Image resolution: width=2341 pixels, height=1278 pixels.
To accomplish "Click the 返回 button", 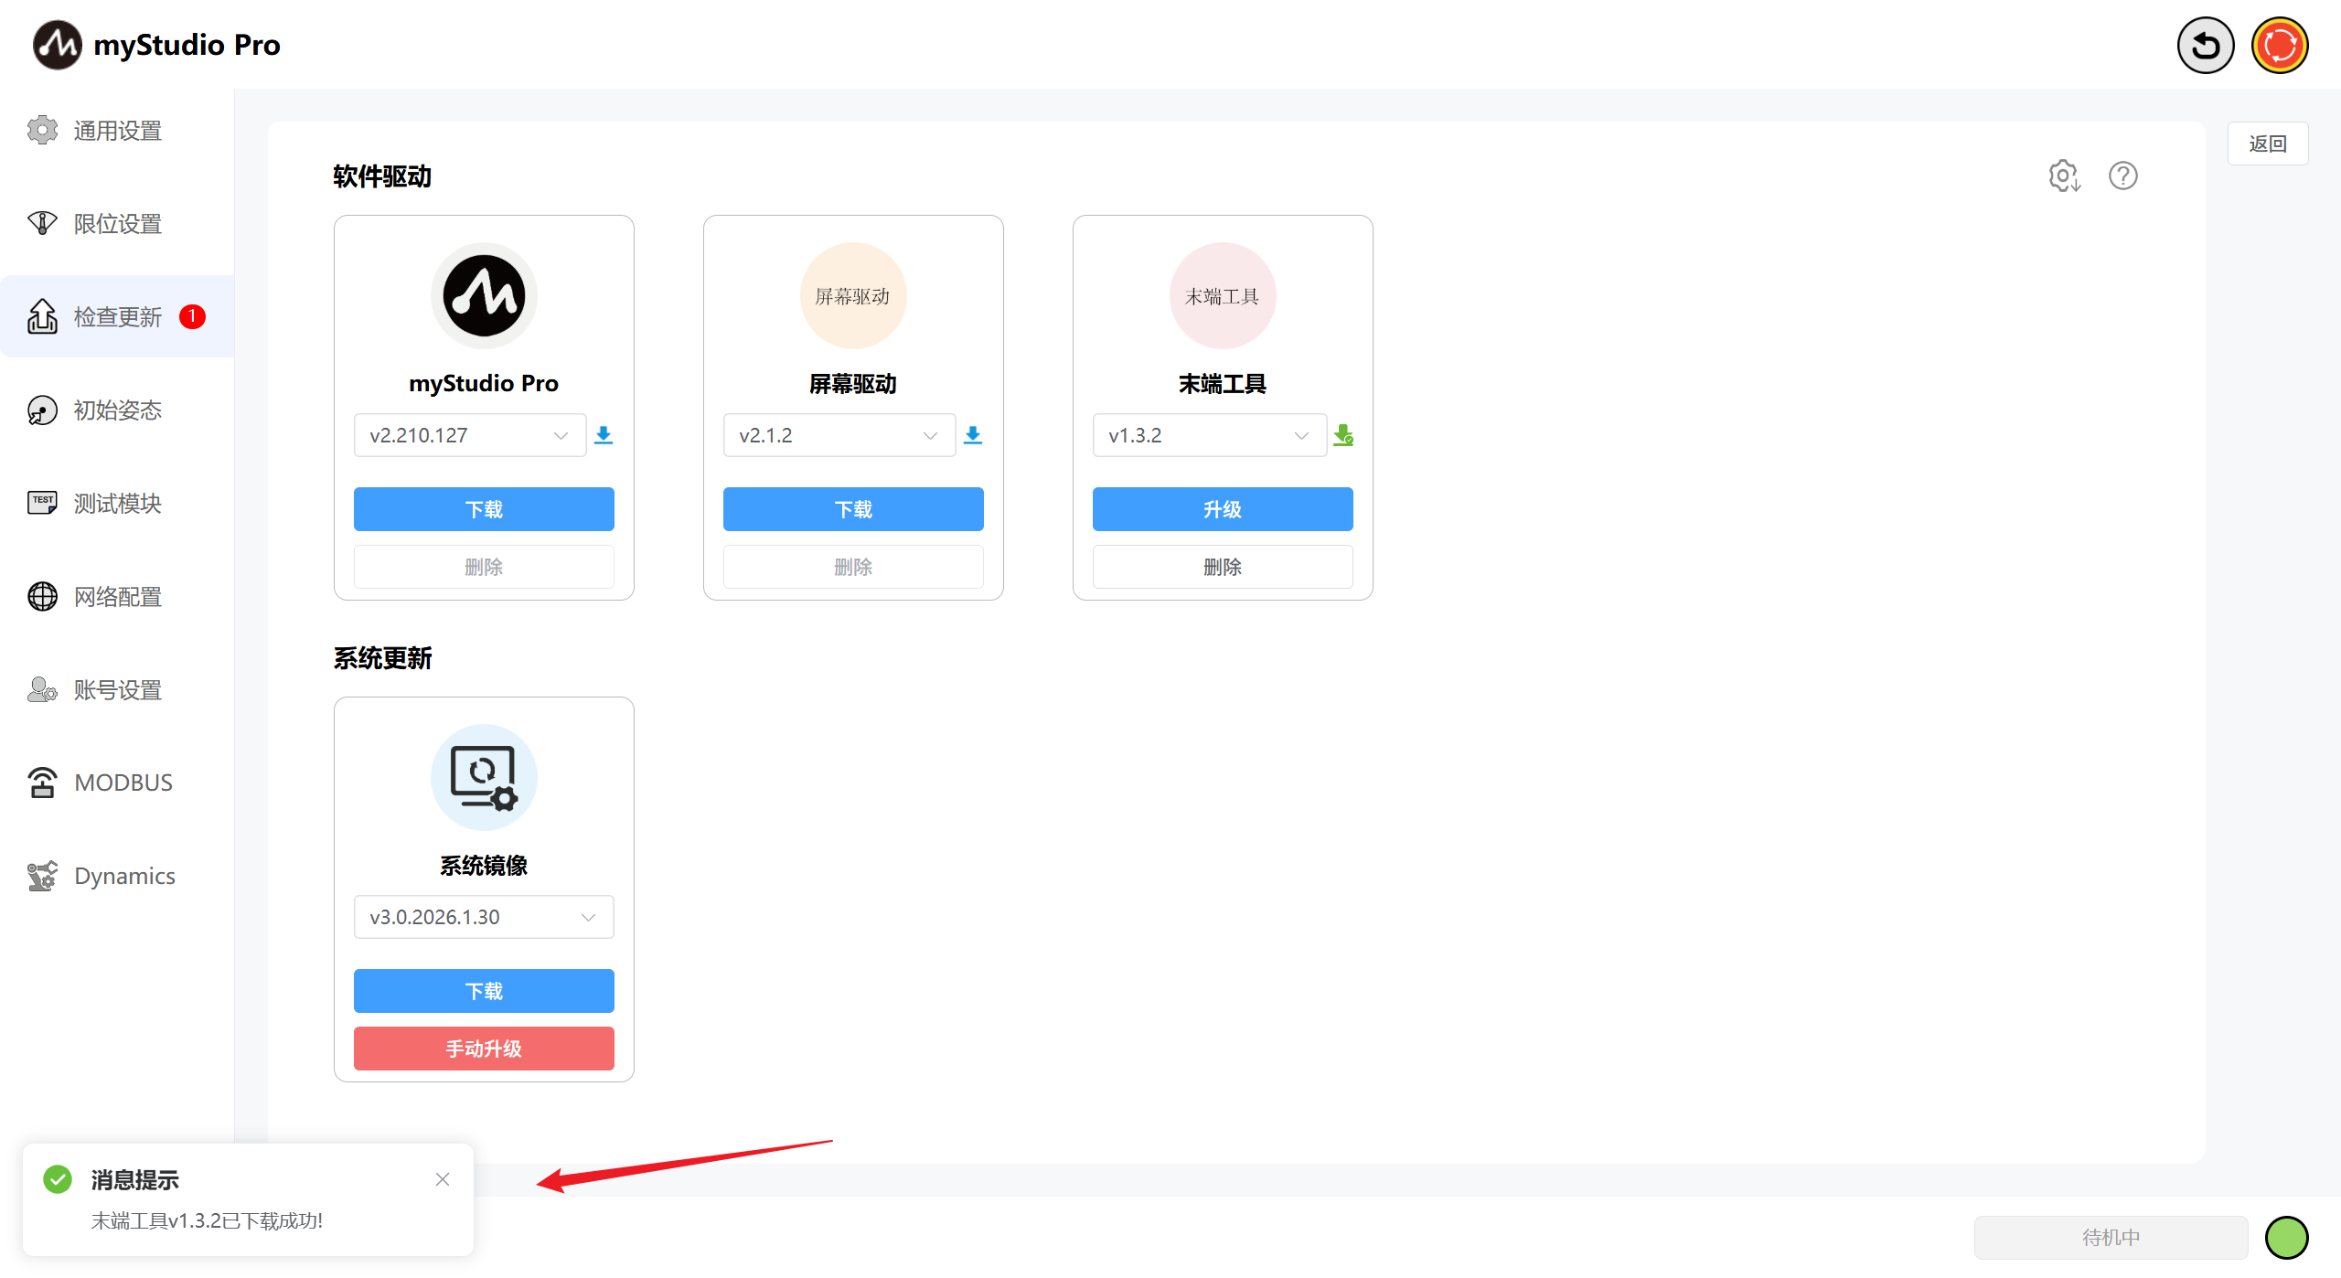I will point(2267,144).
